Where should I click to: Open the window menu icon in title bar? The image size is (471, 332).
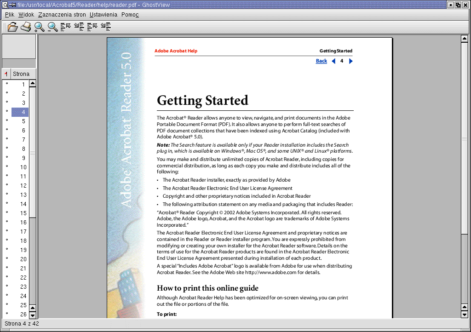coord(5,5)
